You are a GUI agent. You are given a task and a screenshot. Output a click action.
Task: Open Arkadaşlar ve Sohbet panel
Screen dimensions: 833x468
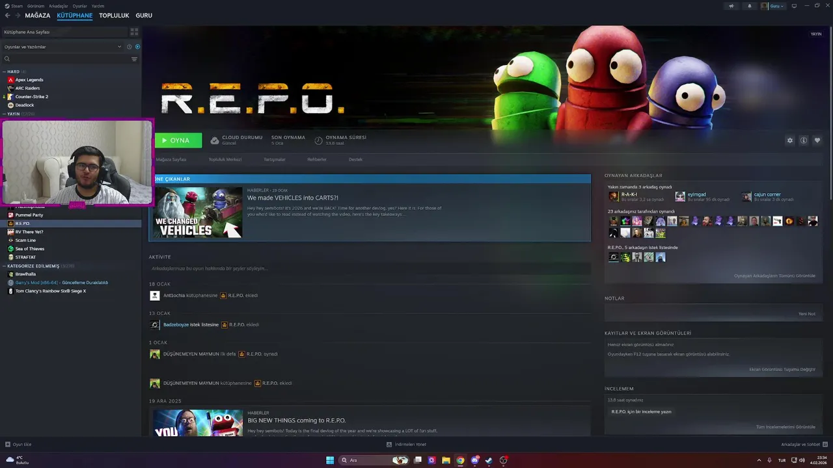tap(803, 445)
